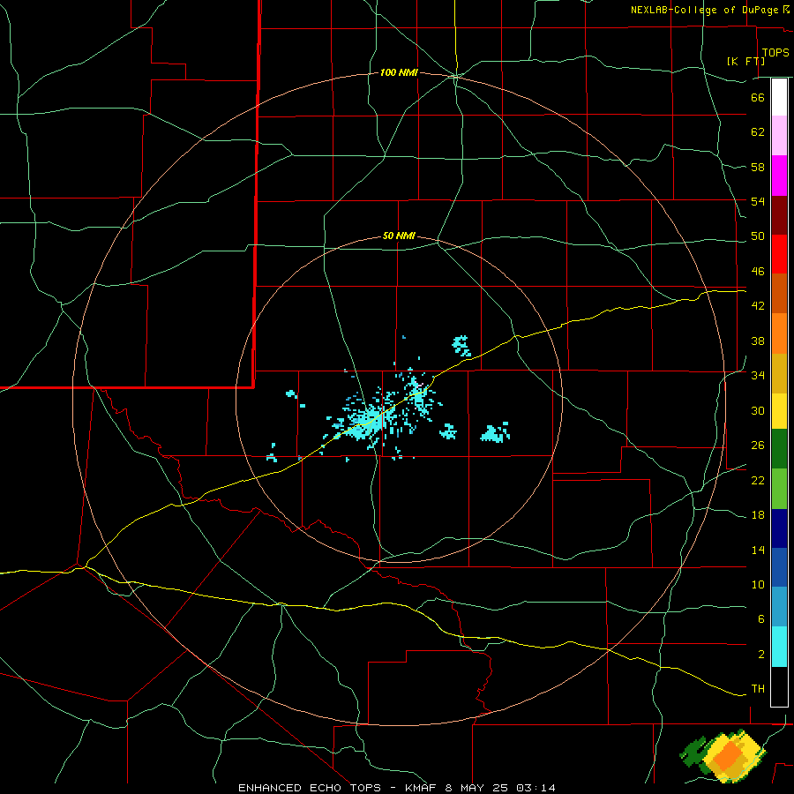Select the light green 18-22 kft swatch

779,489
